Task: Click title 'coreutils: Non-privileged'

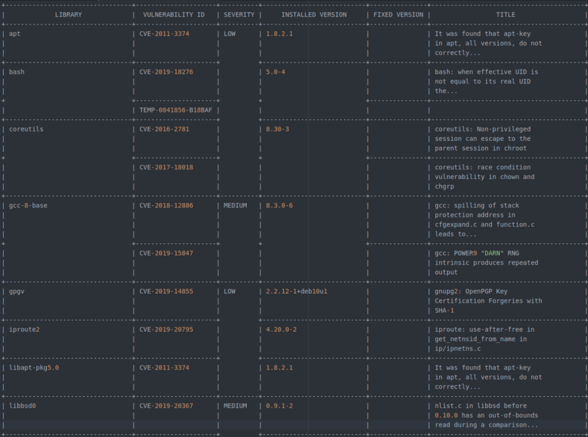Action: click(482, 129)
